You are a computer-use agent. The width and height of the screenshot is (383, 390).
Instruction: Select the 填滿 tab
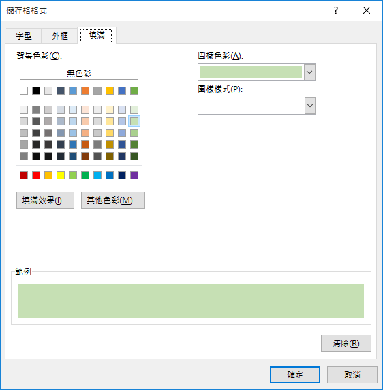point(97,35)
